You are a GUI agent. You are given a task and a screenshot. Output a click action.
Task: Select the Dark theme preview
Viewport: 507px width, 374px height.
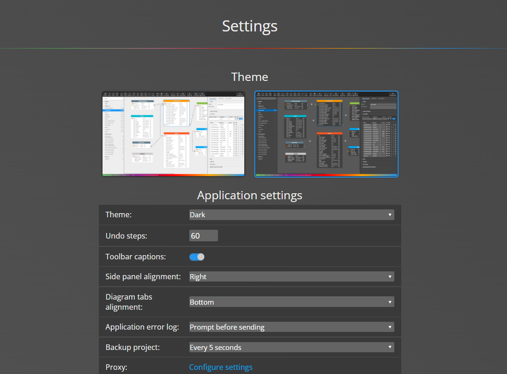click(326, 134)
